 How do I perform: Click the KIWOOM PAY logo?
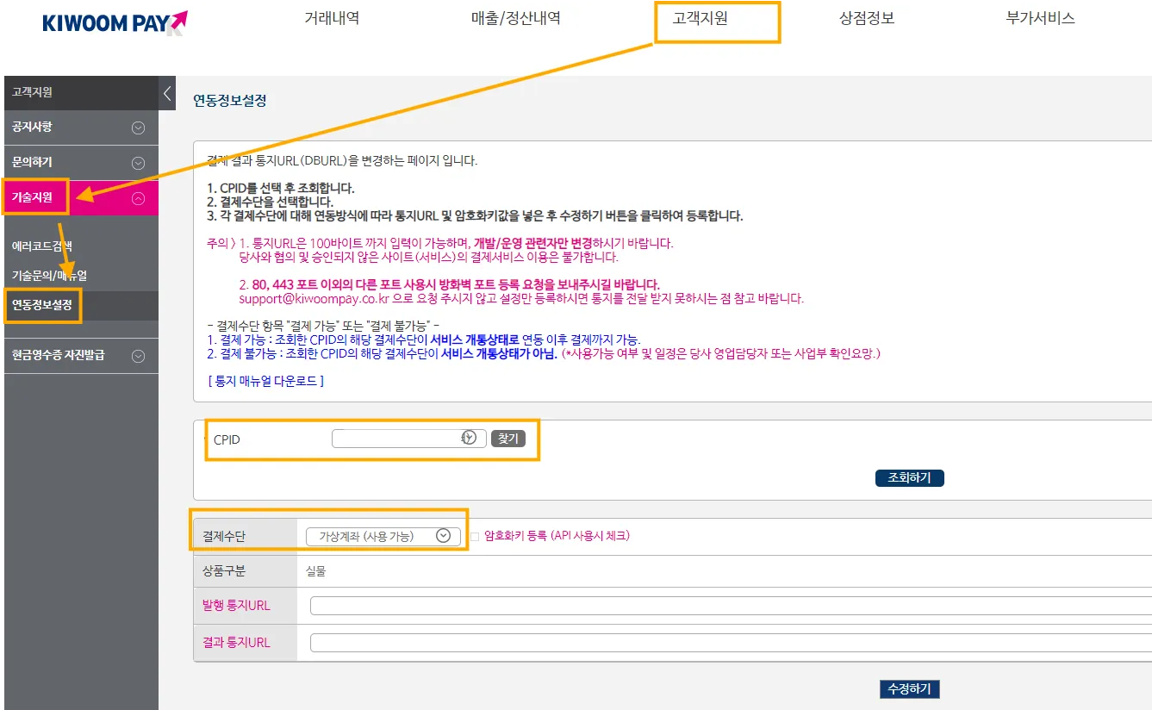(115, 22)
